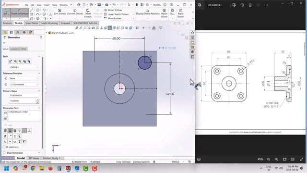The height and width of the screenshot is (173, 307).
Task: Open the DisplayManager tab icon
Action: click(30, 32)
